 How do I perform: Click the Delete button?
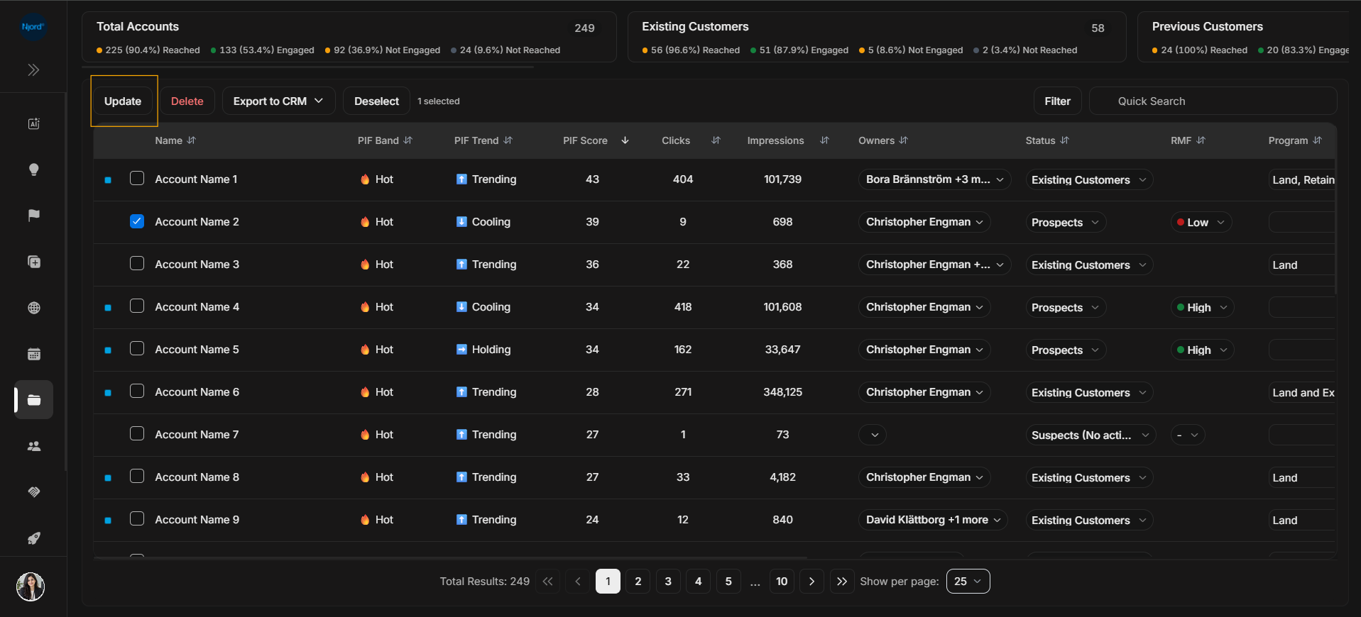click(187, 101)
